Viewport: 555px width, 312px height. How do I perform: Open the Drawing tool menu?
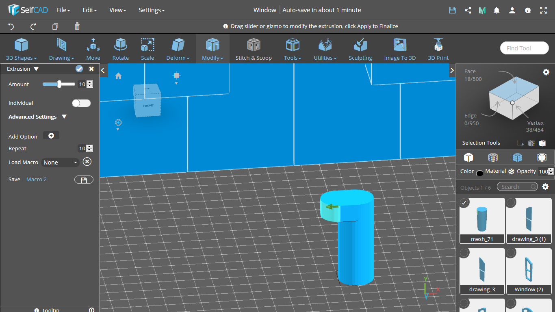click(x=62, y=49)
